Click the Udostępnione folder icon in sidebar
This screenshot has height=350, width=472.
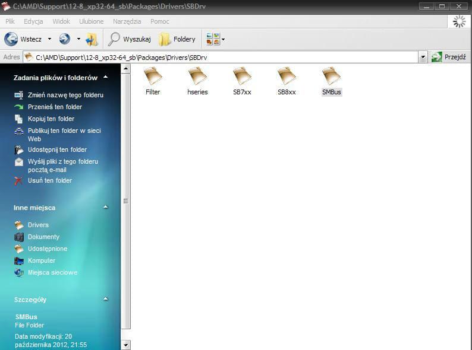click(x=18, y=249)
